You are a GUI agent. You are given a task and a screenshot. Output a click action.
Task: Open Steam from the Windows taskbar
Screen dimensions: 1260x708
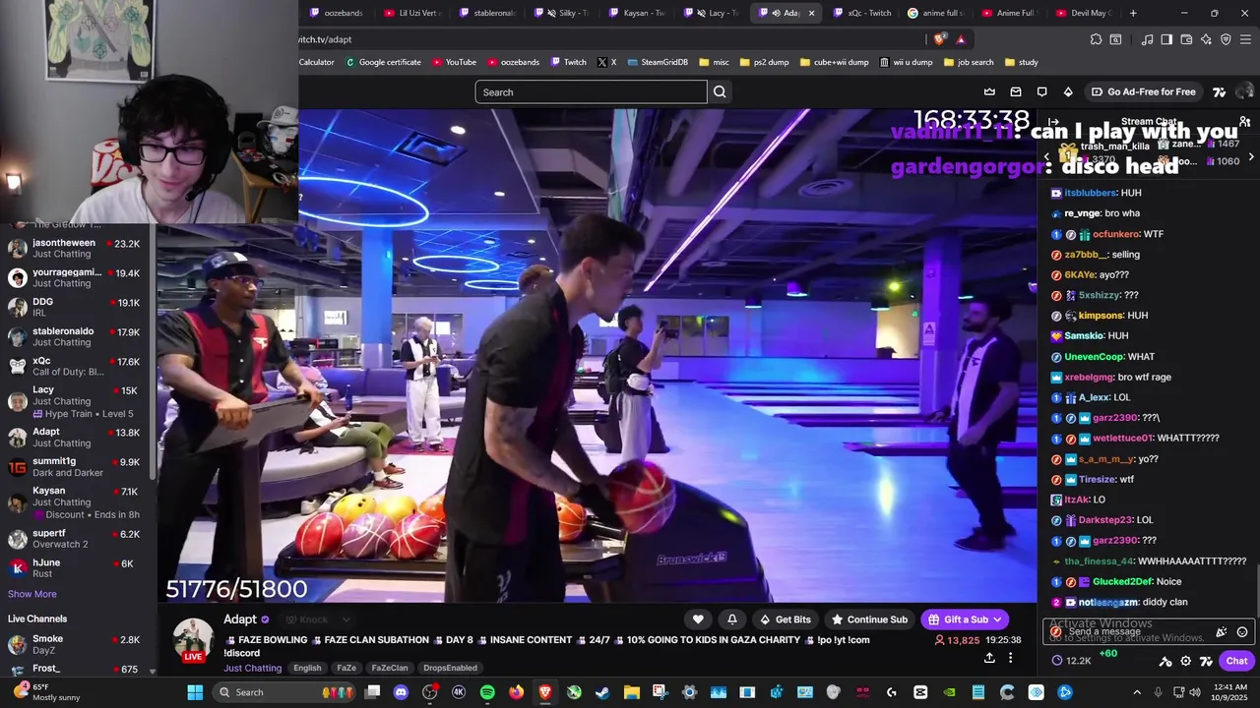click(602, 692)
